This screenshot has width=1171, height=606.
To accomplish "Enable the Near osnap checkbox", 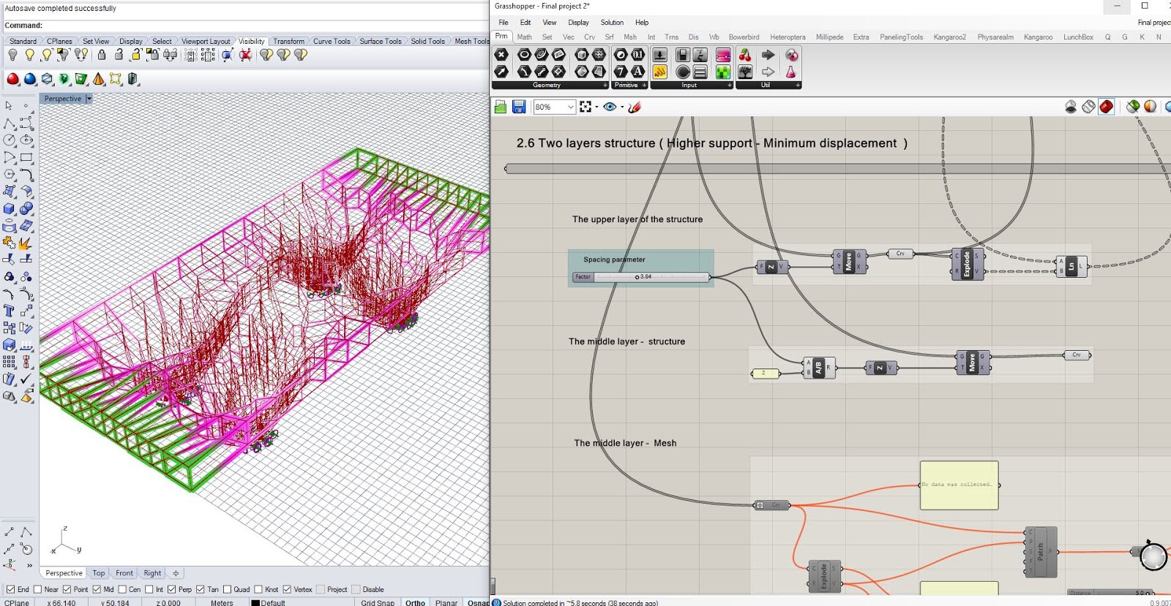I will click(x=37, y=589).
